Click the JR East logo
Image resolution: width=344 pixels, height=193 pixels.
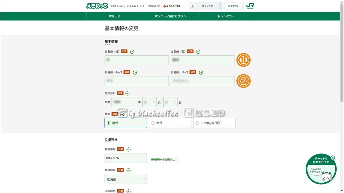pyautogui.click(x=250, y=6)
